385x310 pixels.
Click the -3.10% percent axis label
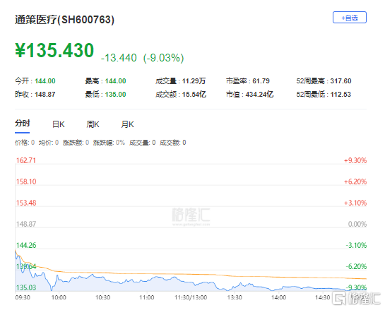coord(356,245)
